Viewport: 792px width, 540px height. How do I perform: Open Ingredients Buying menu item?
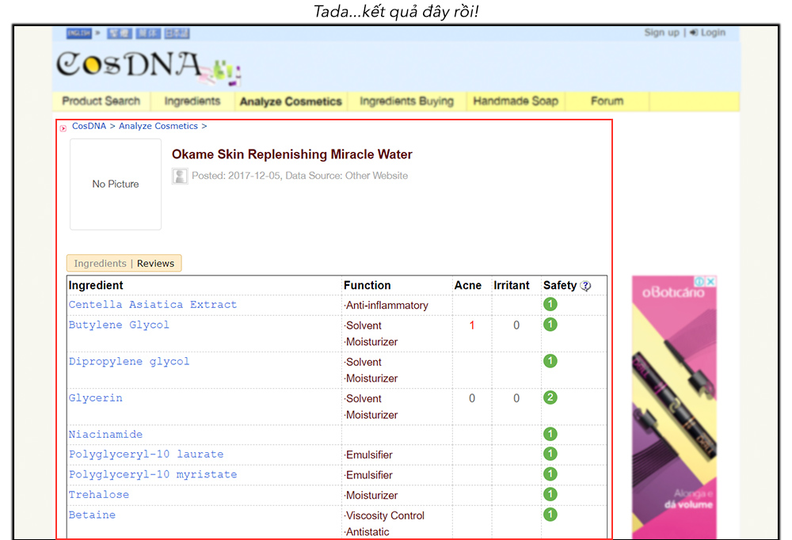406,101
